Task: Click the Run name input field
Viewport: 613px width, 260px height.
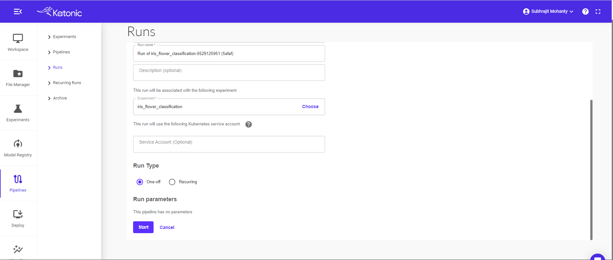Action: tap(229, 53)
